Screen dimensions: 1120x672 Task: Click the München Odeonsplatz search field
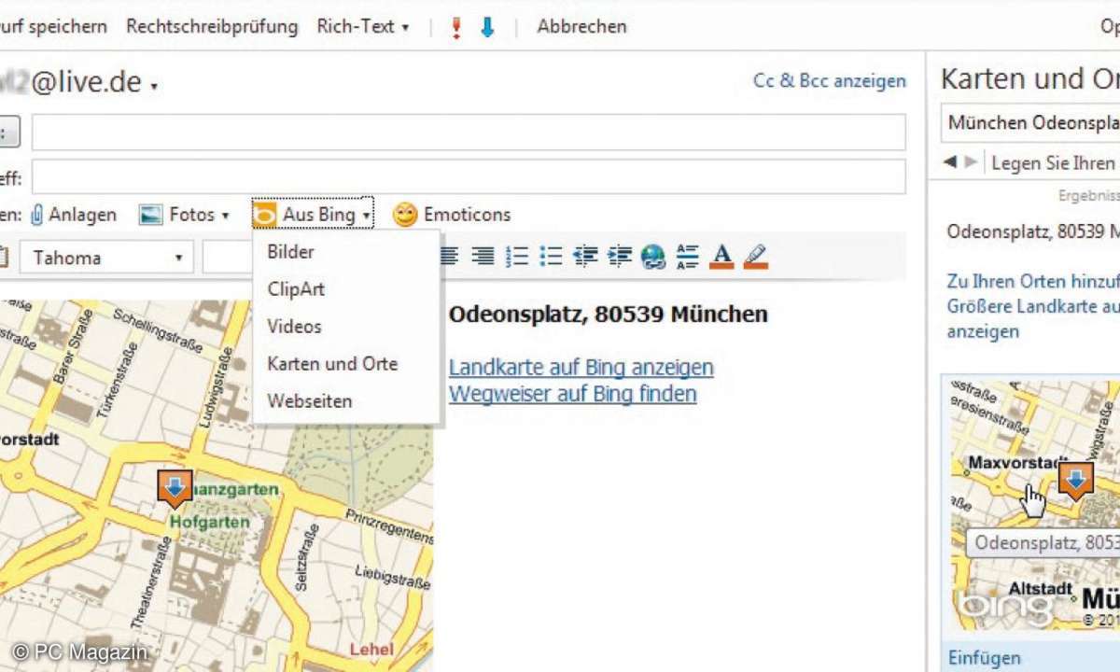1030,122
